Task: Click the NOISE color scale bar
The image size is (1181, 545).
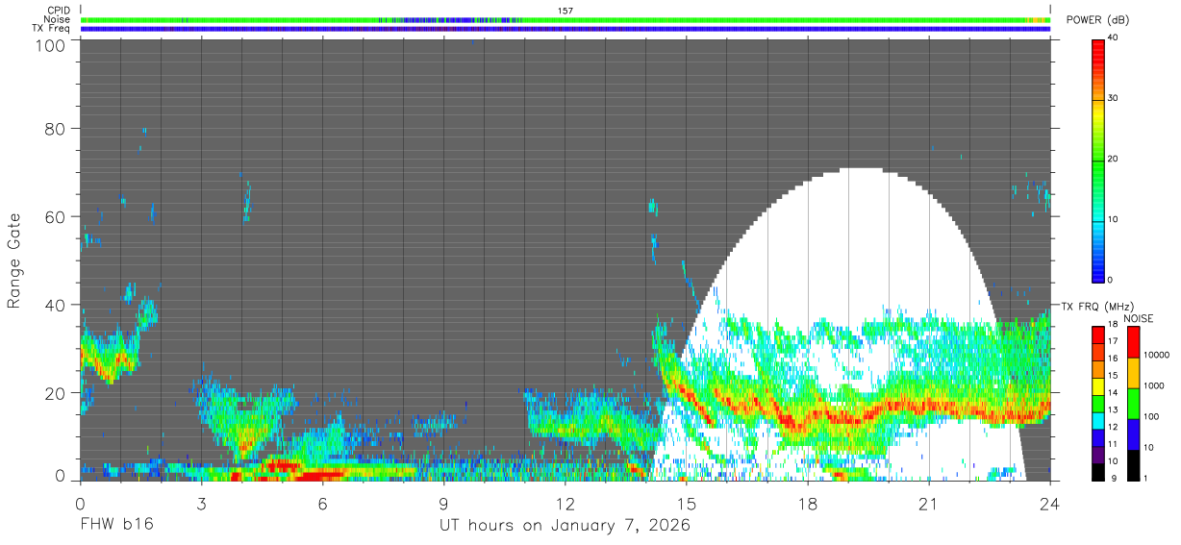Action: click(1134, 404)
